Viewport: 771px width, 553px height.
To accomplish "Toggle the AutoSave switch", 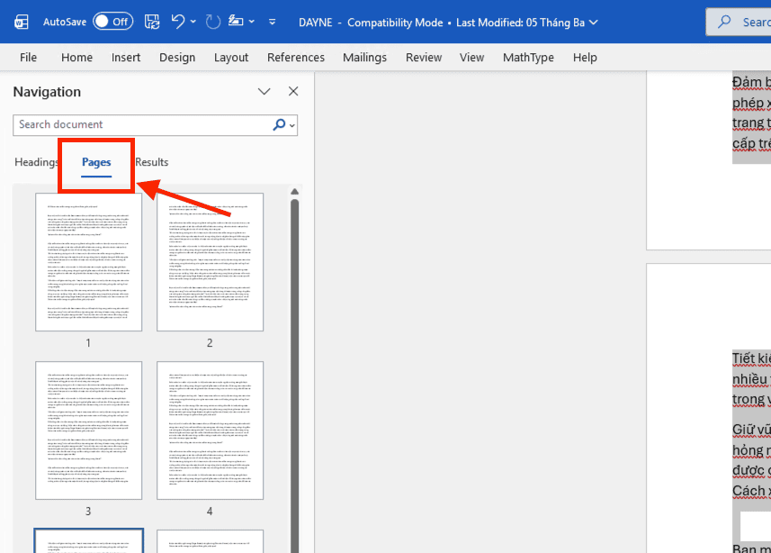I will (113, 22).
